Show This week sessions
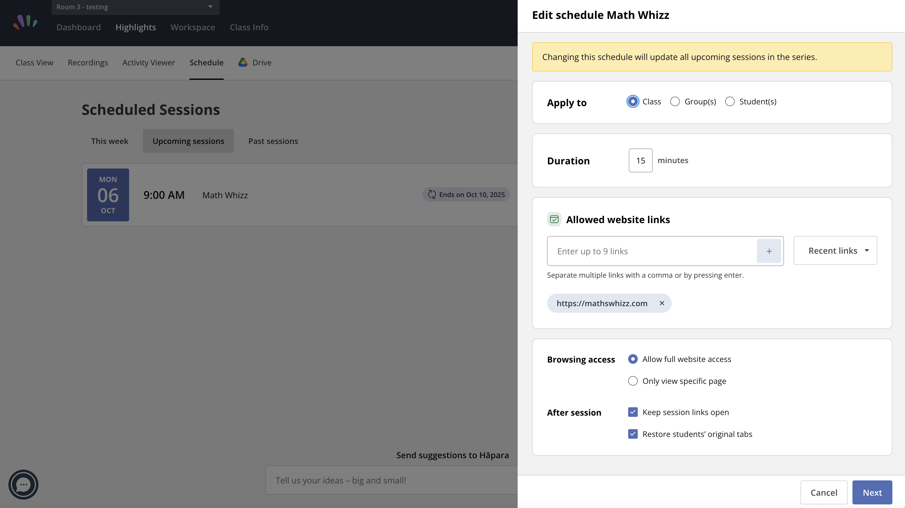905x508 pixels. [x=110, y=141]
